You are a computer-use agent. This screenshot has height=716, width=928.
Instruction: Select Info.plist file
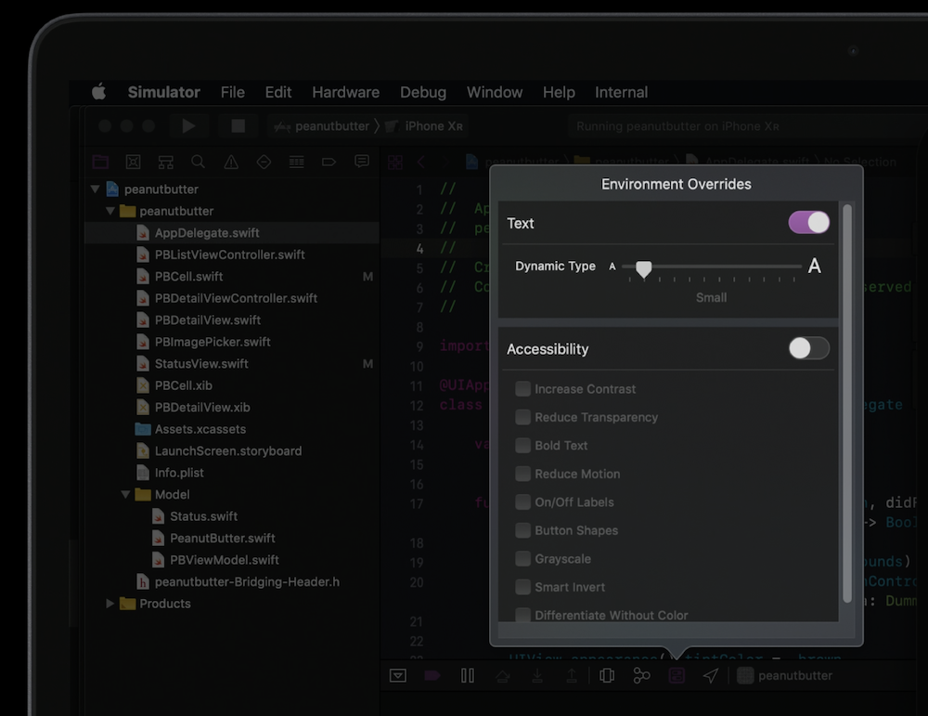(x=179, y=473)
